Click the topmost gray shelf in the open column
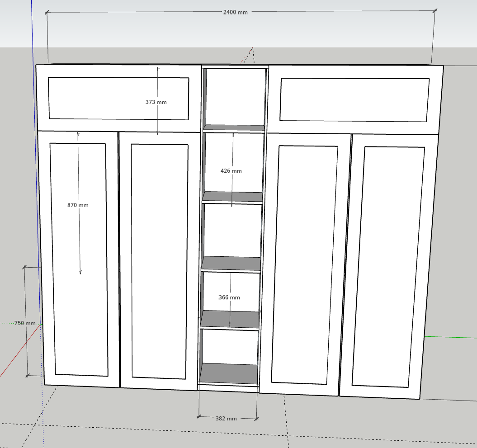477x448 pixels. coord(235,127)
